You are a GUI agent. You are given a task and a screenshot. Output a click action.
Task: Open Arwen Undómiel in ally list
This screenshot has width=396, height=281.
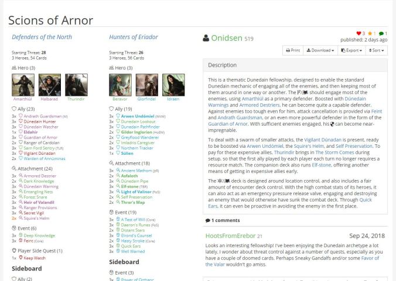[x=138, y=116]
